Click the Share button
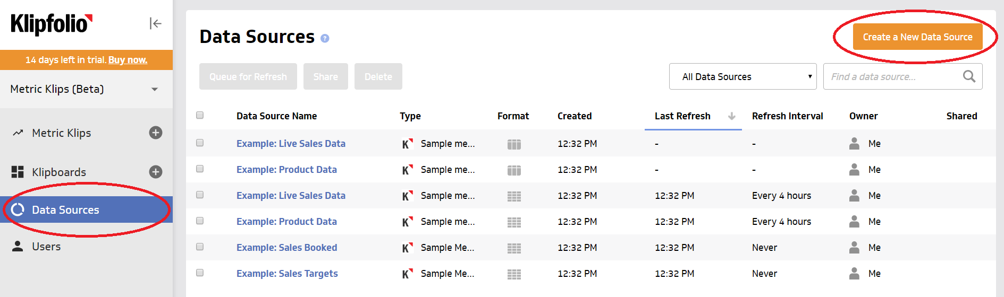This screenshot has width=1004, height=297. (325, 76)
